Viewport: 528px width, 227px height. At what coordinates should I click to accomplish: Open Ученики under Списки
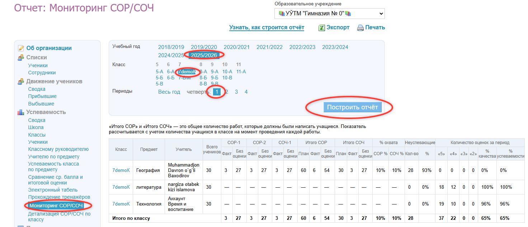[38, 65]
